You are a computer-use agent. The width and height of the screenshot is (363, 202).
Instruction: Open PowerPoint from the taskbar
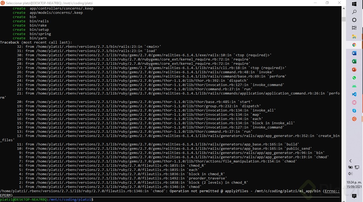[x=354, y=70]
